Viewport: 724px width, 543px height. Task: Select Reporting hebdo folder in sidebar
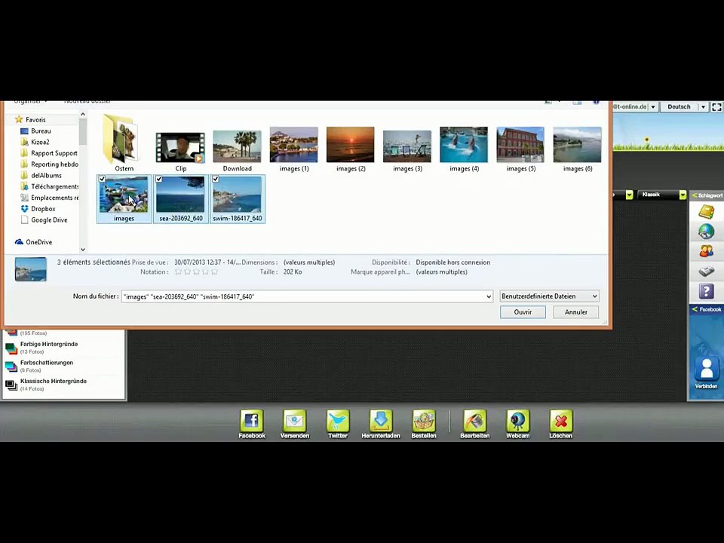click(50, 164)
